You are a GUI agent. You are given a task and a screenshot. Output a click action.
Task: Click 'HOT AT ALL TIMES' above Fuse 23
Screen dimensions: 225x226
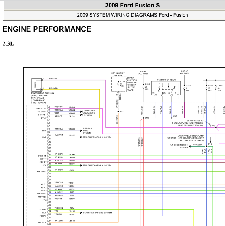pyautogui.click(x=143, y=72)
